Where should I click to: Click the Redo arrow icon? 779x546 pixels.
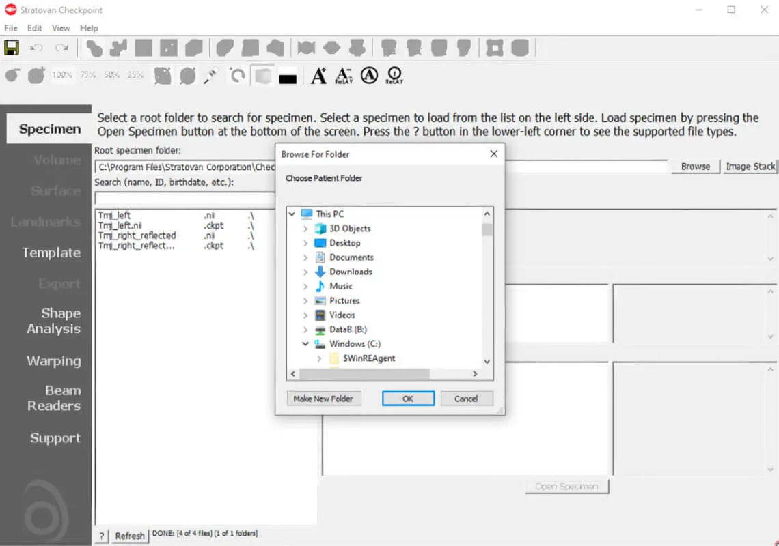pos(61,48)
